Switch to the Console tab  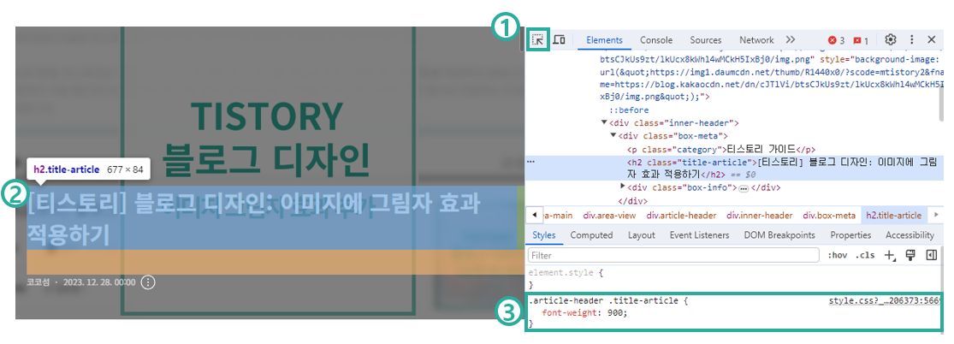[x=656, y=40]
